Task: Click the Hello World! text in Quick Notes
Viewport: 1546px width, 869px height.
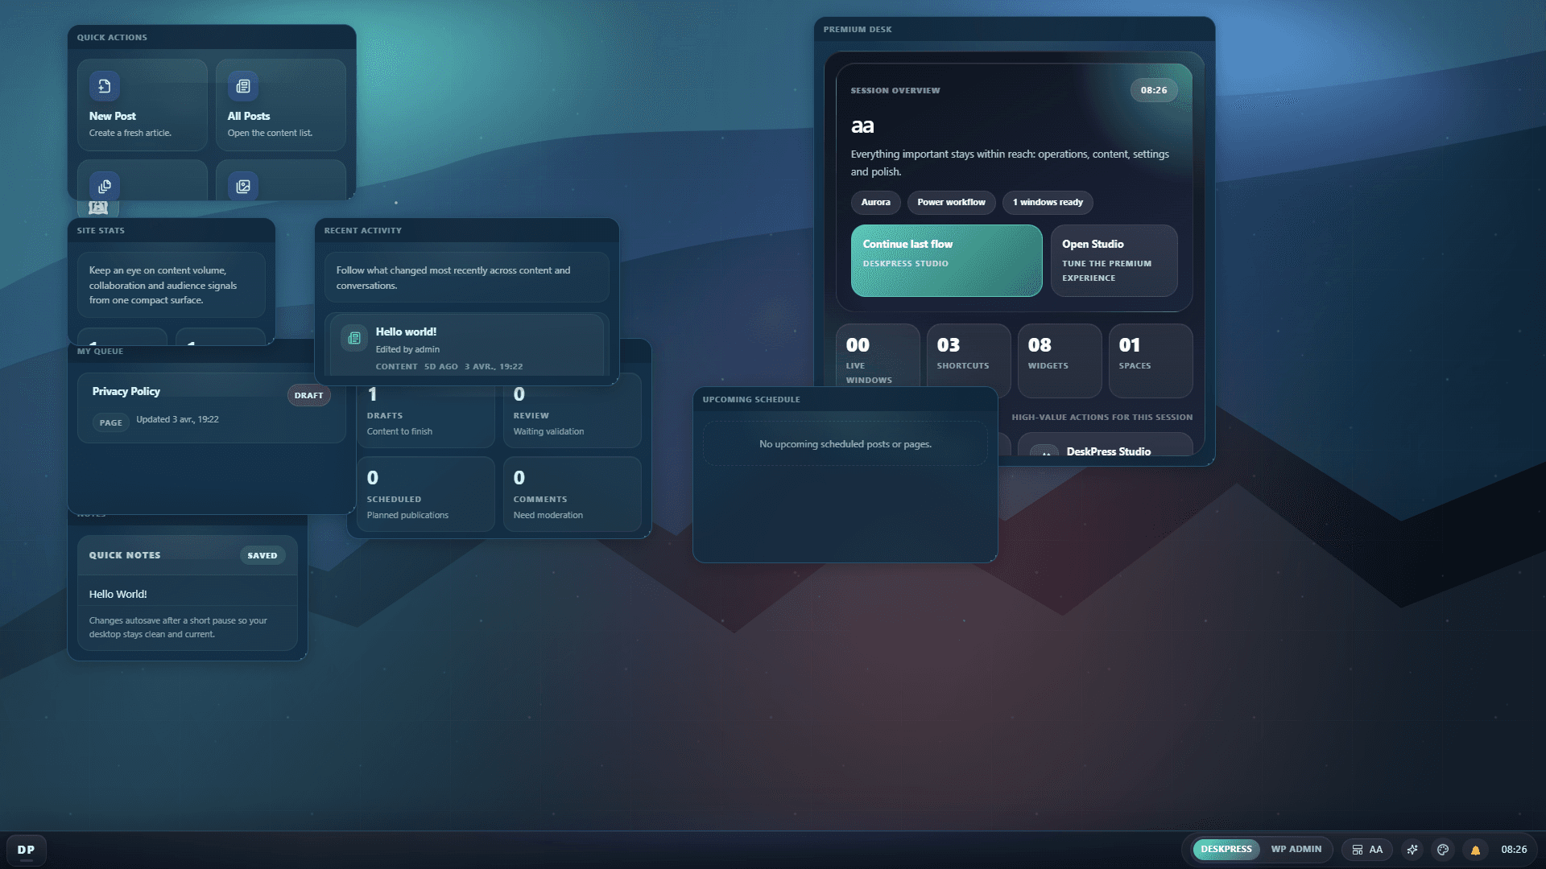Action: pos(118,594)
